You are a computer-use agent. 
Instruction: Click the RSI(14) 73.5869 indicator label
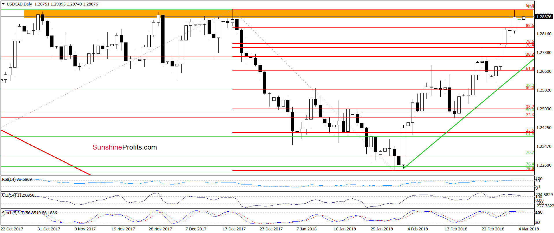pos(17,179)
